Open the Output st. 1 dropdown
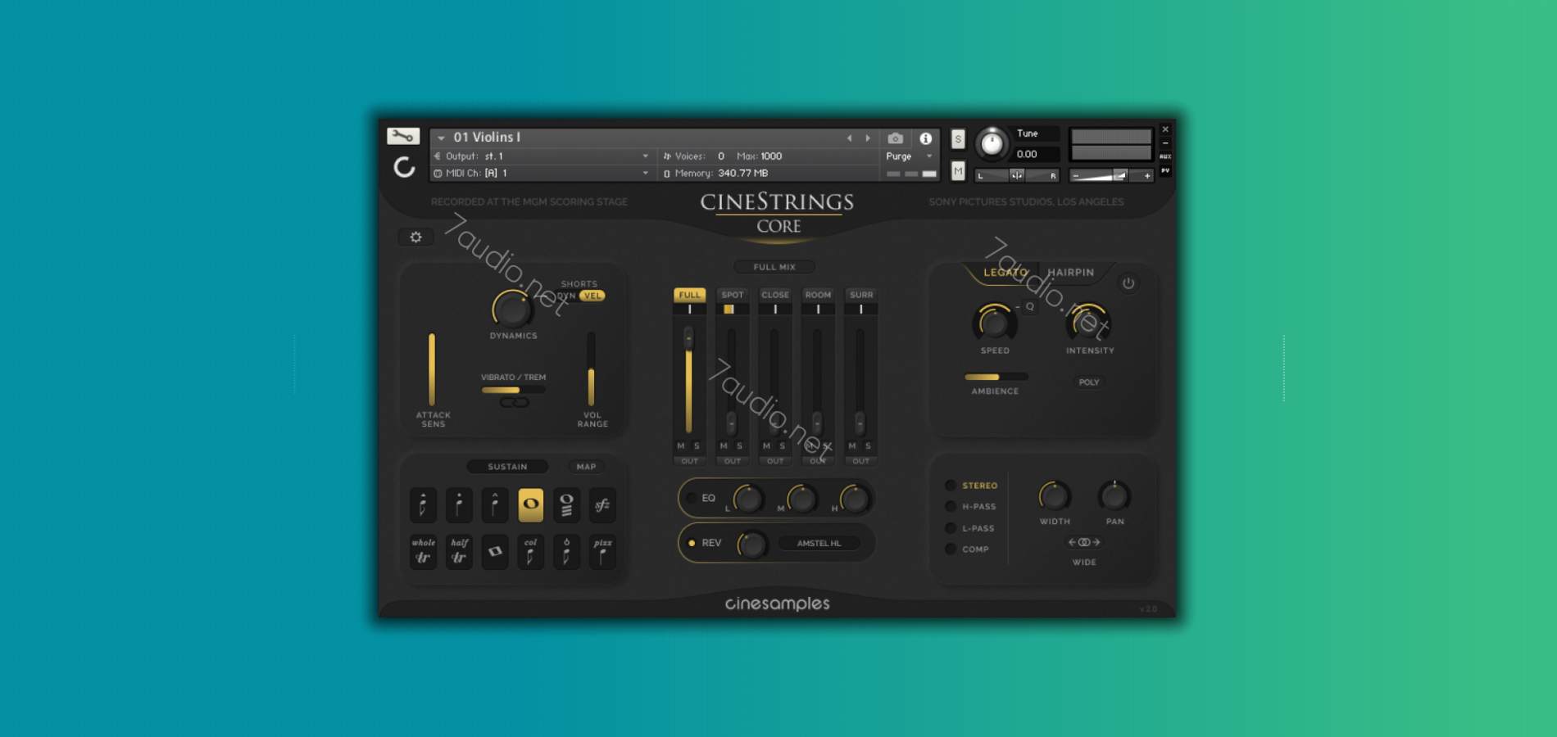1557x737 pixels. coord(542,156)
